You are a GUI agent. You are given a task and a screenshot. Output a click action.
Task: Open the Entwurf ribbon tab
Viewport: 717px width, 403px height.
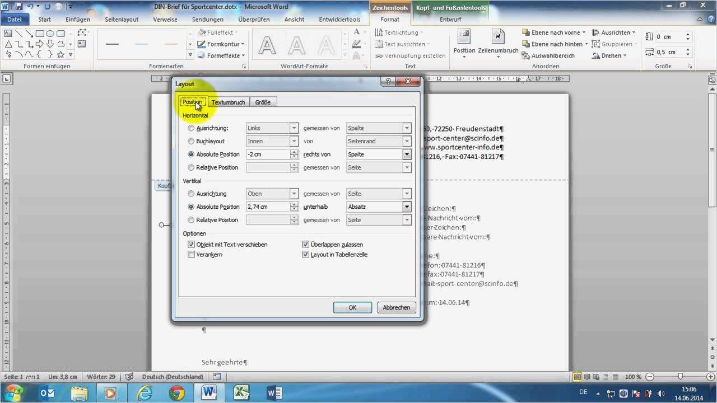450,19
